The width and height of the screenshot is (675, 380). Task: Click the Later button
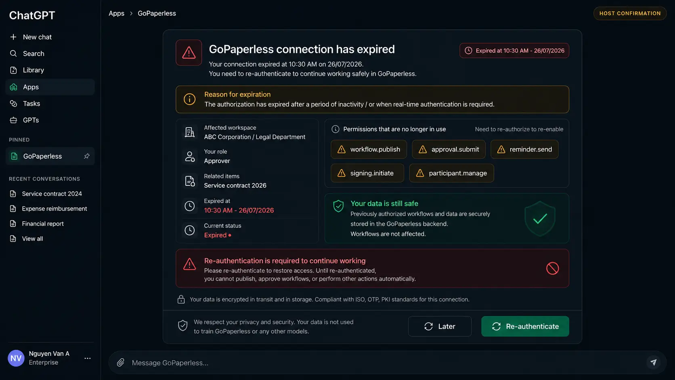click(x=440, y=326)
